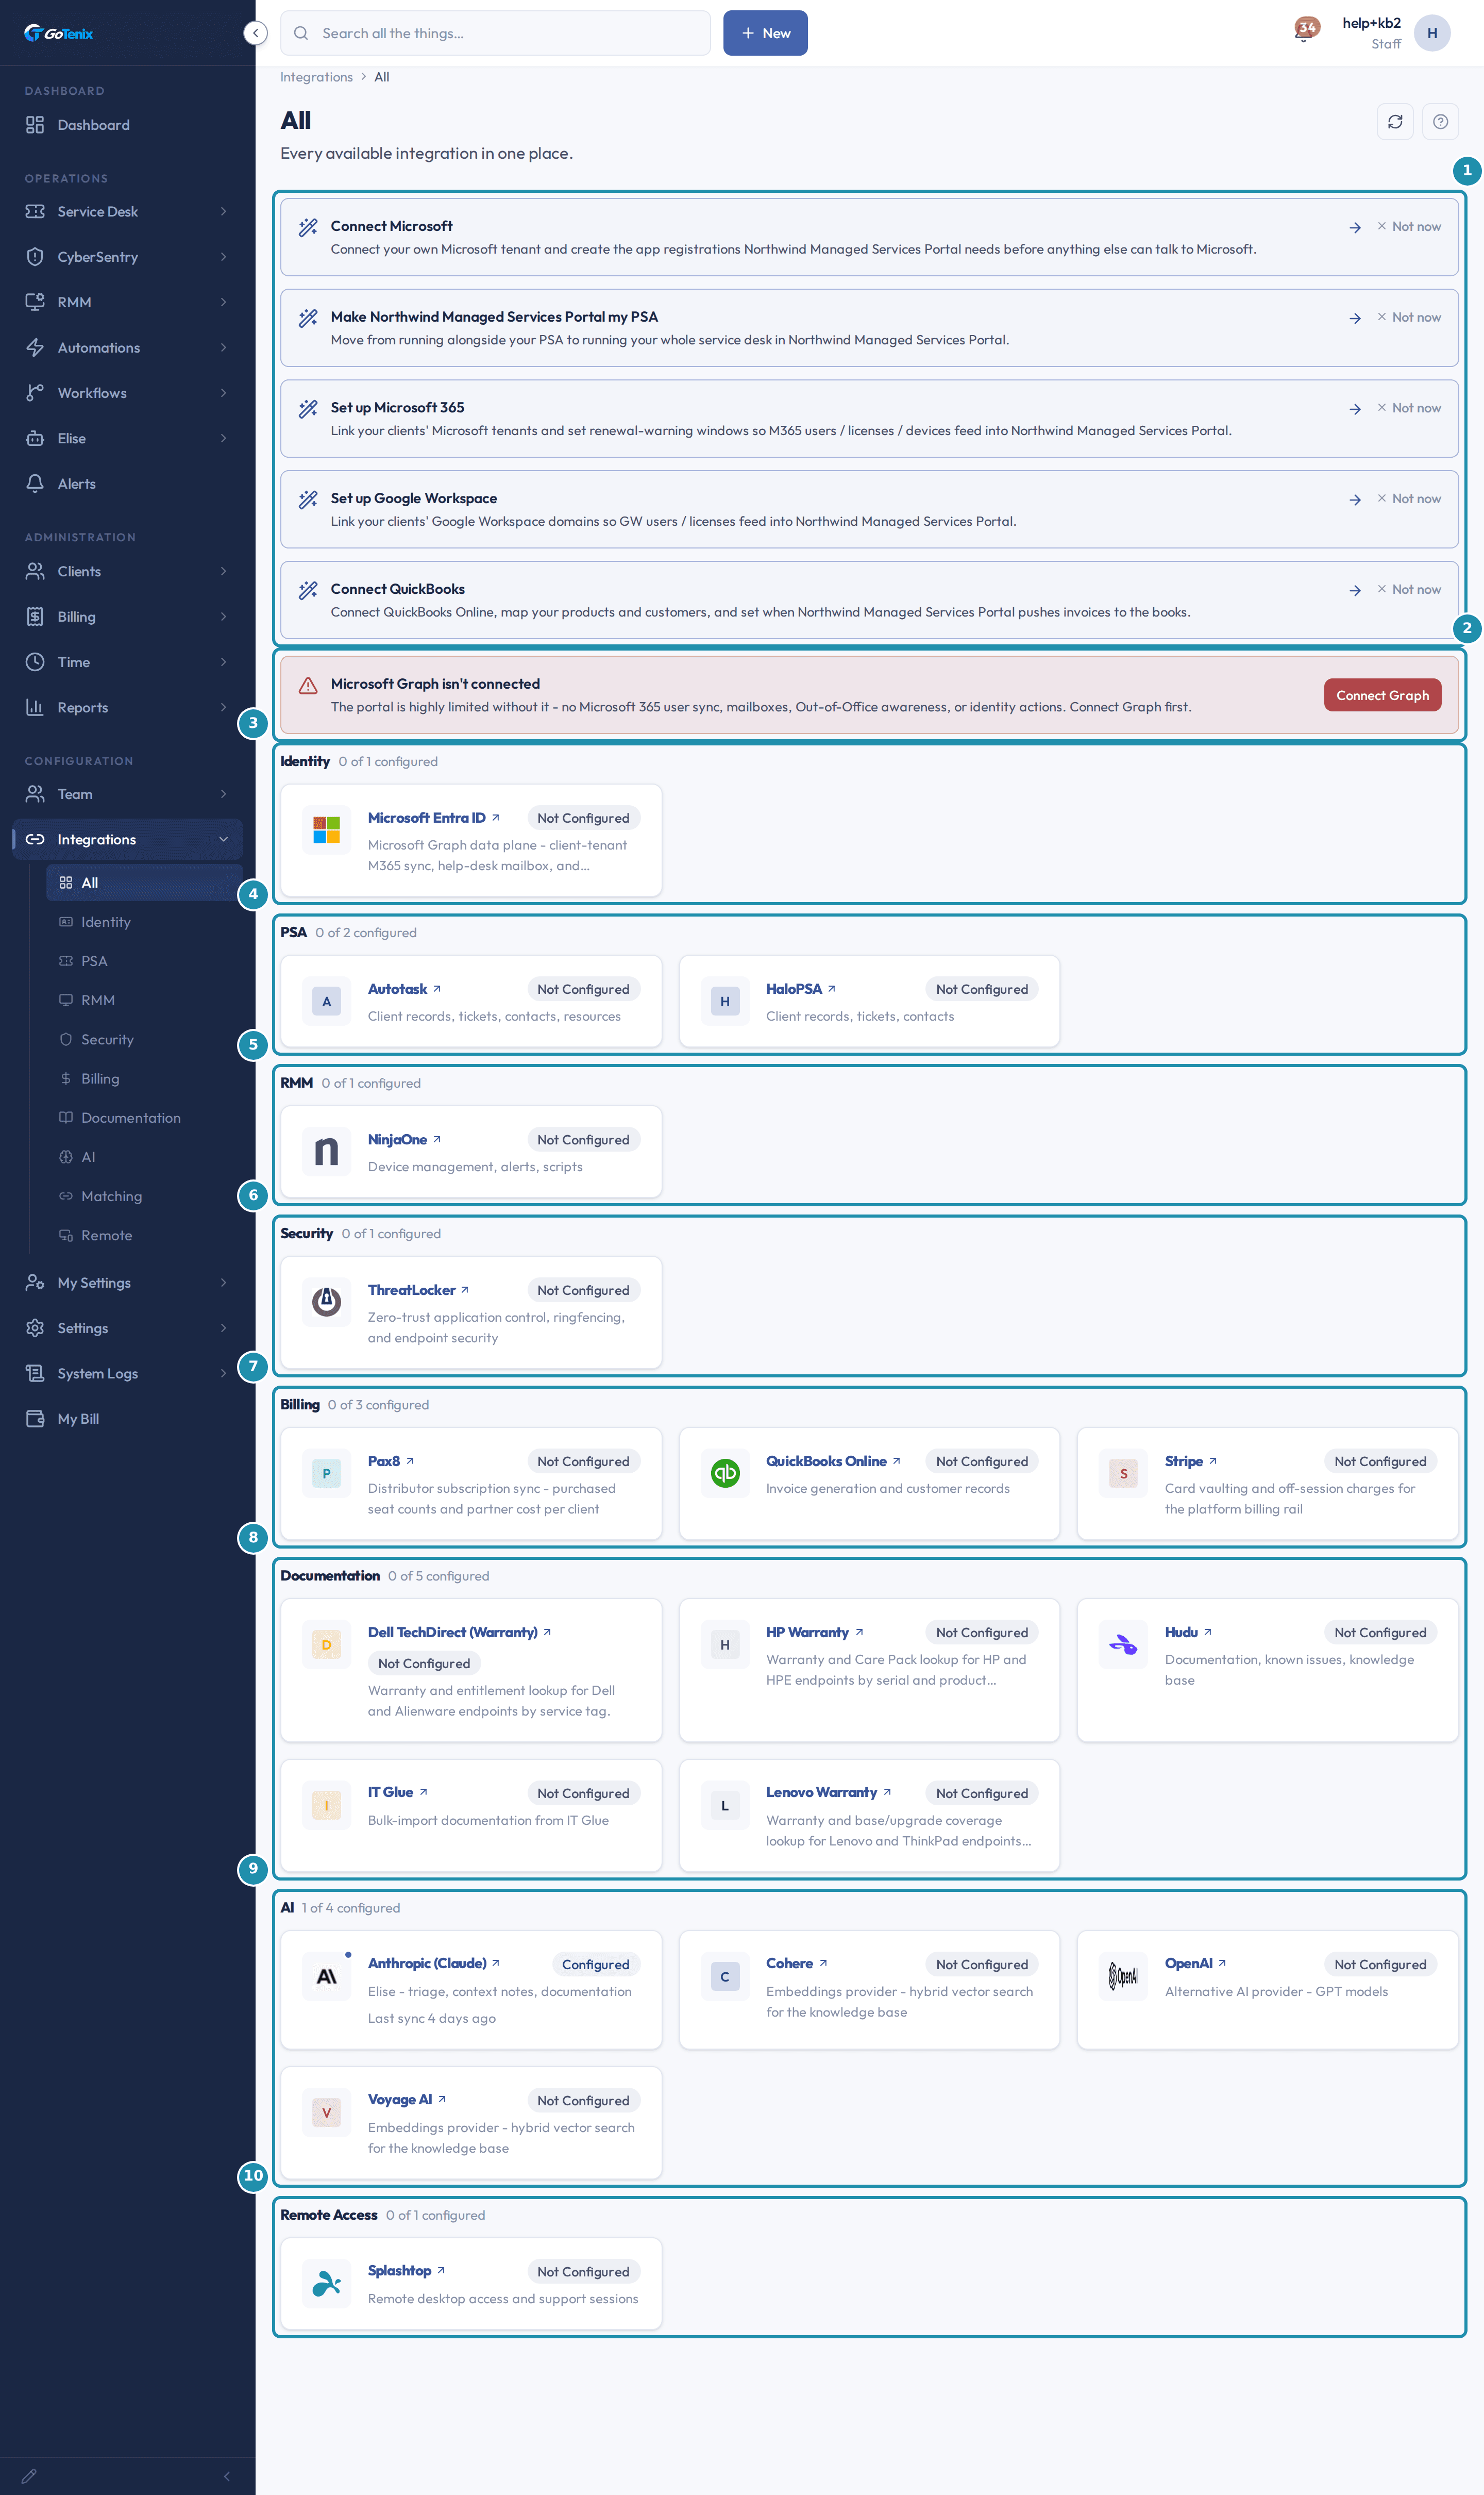The height and width of the screenshot is (2495, 1484).
Task: Collapse the Integrations menu
Action: [128, 839]
